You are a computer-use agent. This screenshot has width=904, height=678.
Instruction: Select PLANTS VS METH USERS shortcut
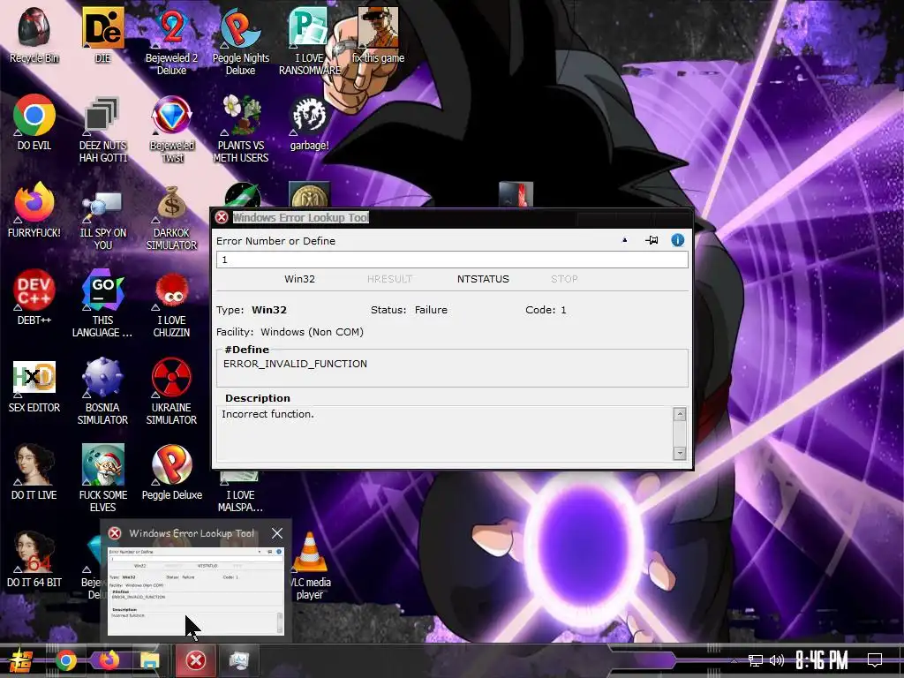pos(240,129)
